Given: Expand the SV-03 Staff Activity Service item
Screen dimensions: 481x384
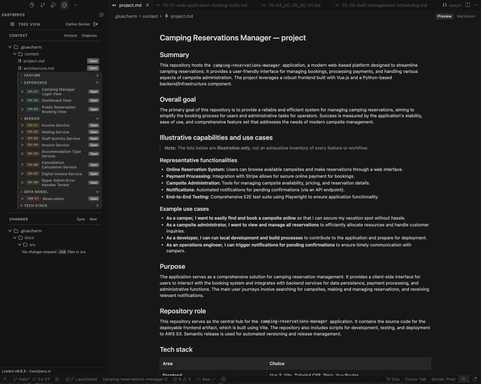Looking at the screenshot, I should (x=22, y=138).
